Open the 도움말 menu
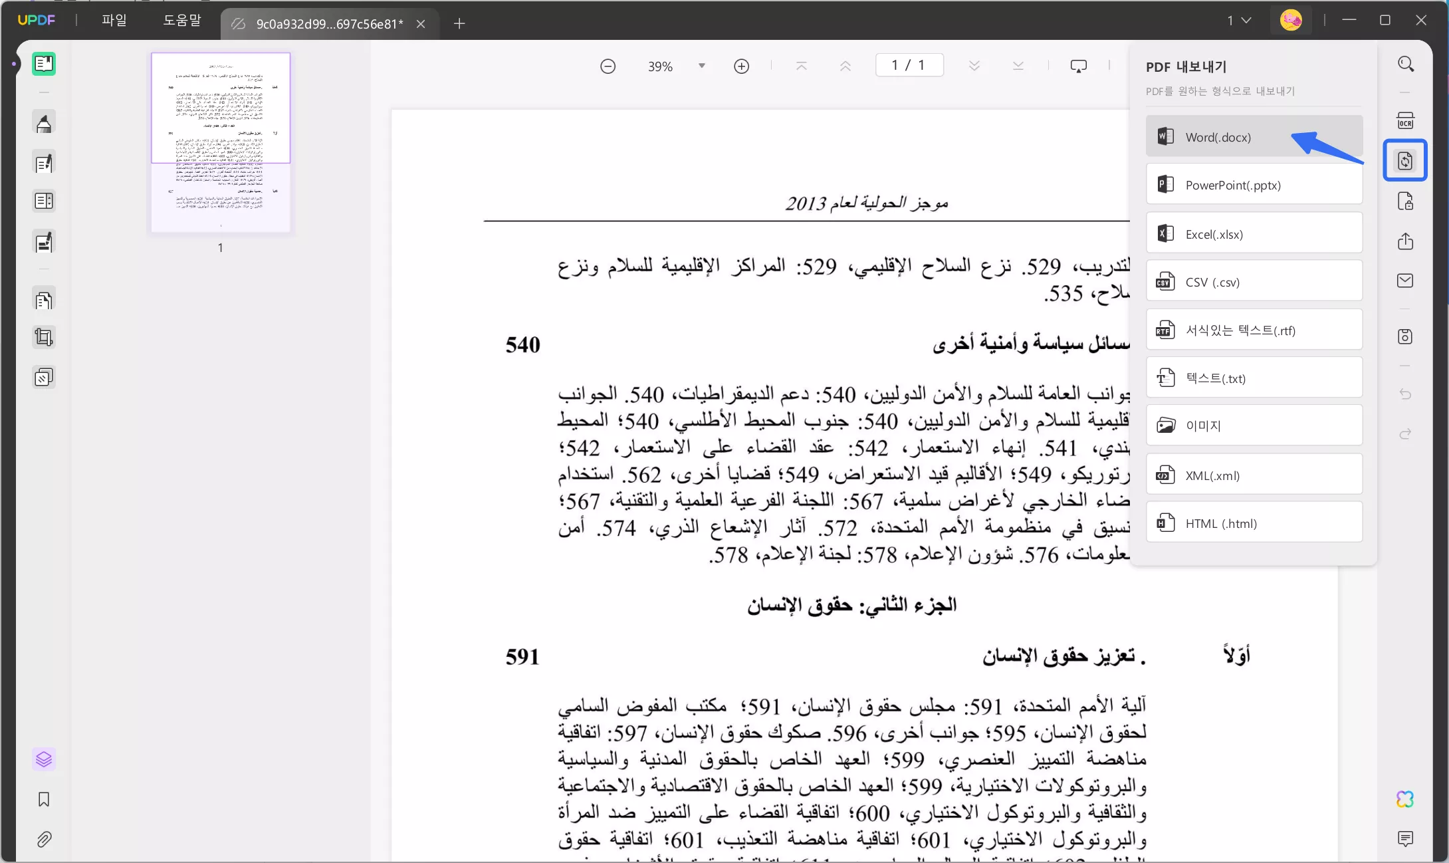 coord(181,20)
